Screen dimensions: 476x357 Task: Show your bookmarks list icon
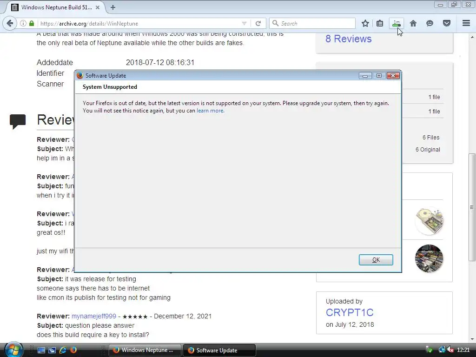coord(380,23)
